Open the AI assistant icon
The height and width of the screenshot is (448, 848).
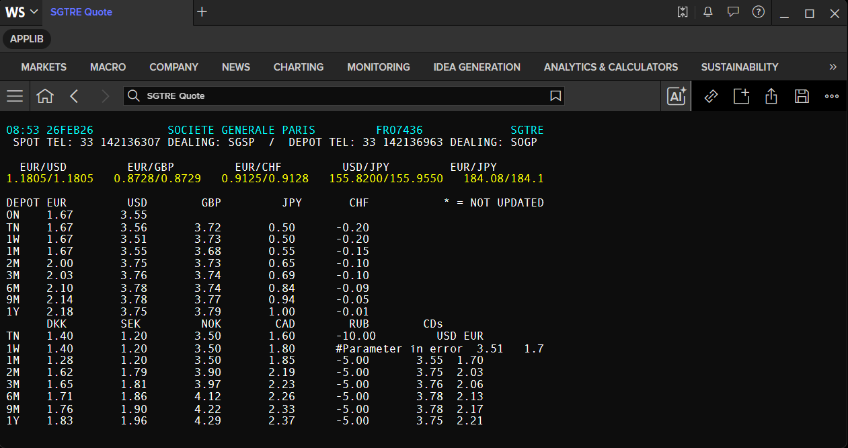point(677,96)
